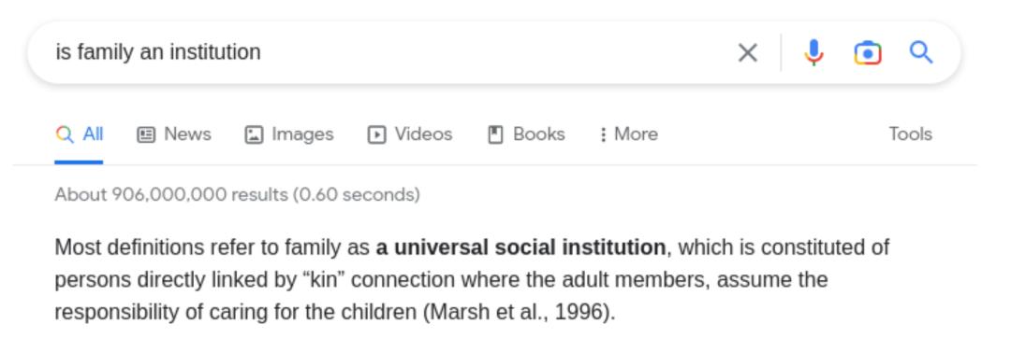This screenshot has height=352, width=1011.
Task: Select the All results tab
Action: point(80,134)
